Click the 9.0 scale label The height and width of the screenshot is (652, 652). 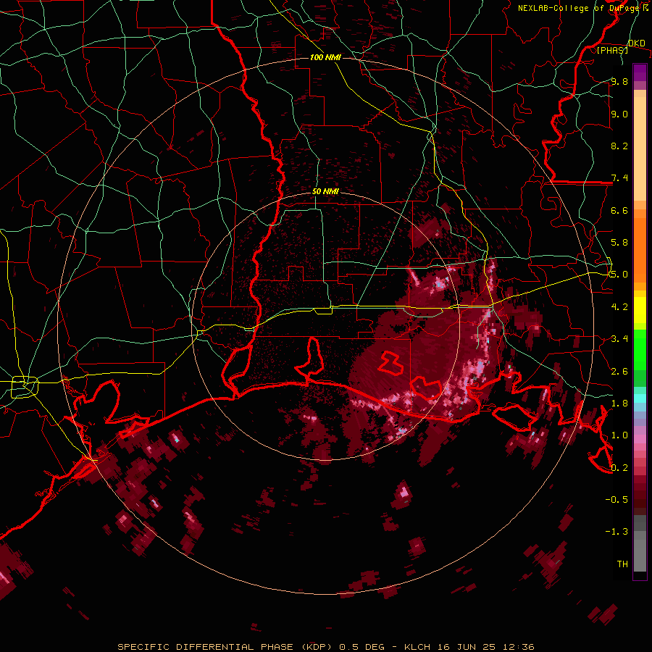coord(619,114)
